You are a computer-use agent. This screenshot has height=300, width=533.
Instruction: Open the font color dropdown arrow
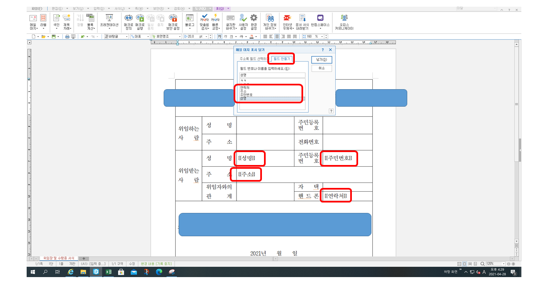coord(257,37)
